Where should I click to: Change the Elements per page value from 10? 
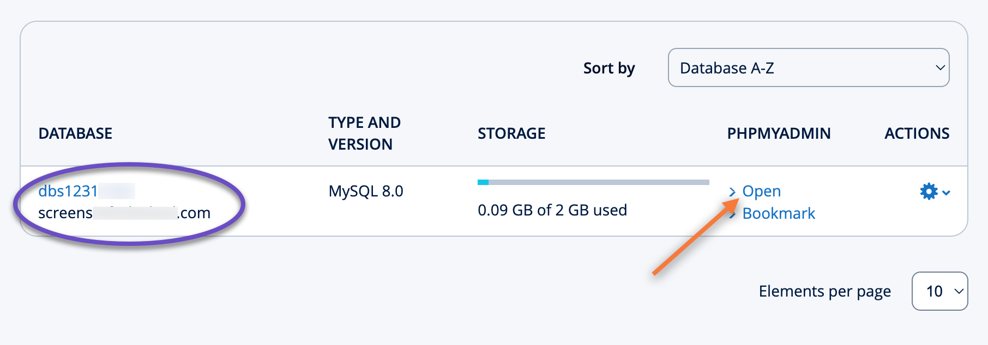(x=939, y=291)
